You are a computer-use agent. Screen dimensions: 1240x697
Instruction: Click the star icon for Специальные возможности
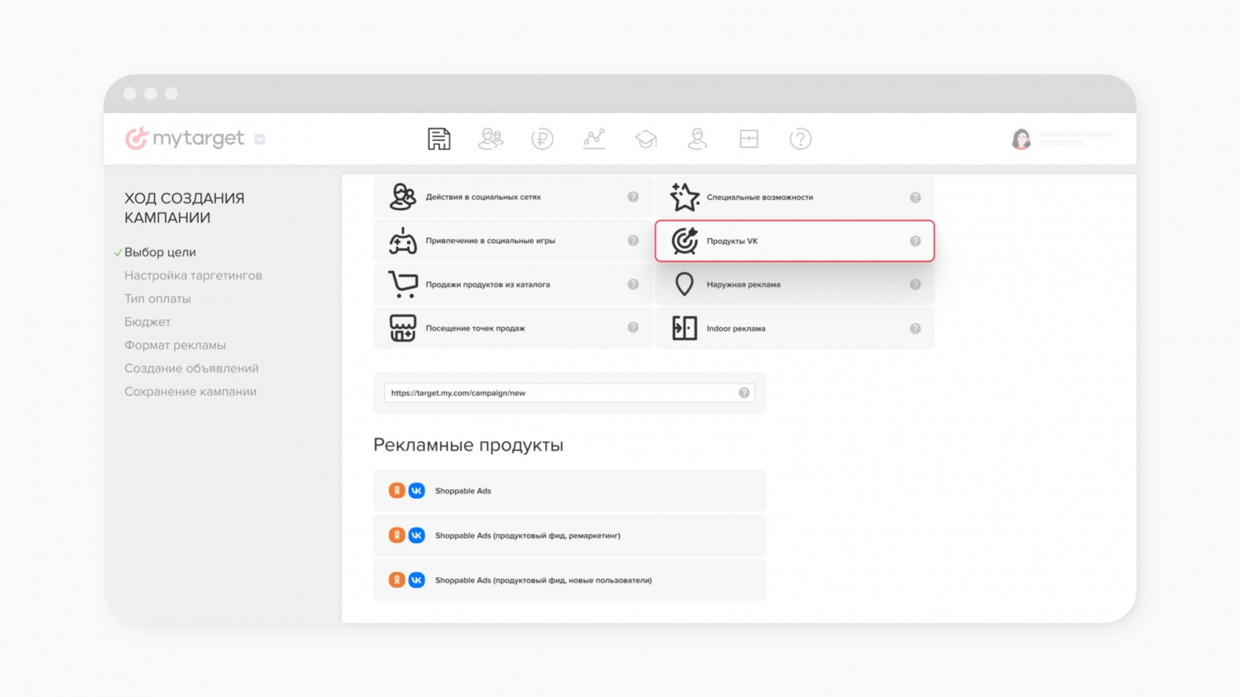tap(684, 197)
